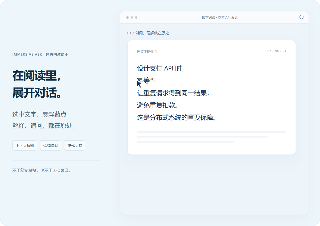Click the footnote 不用复制粘贴，也不用切换窗口。

(42, 170)
